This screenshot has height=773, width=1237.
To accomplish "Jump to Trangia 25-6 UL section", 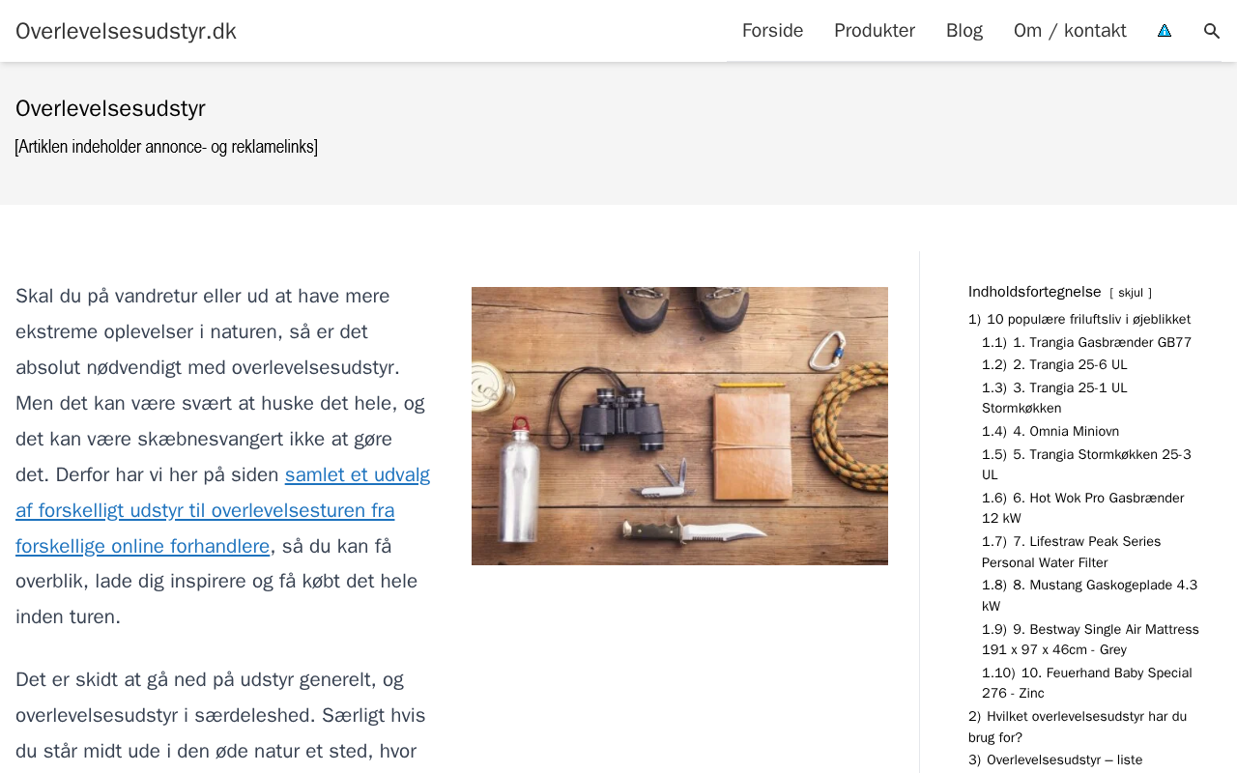I will pos(1070,365).
